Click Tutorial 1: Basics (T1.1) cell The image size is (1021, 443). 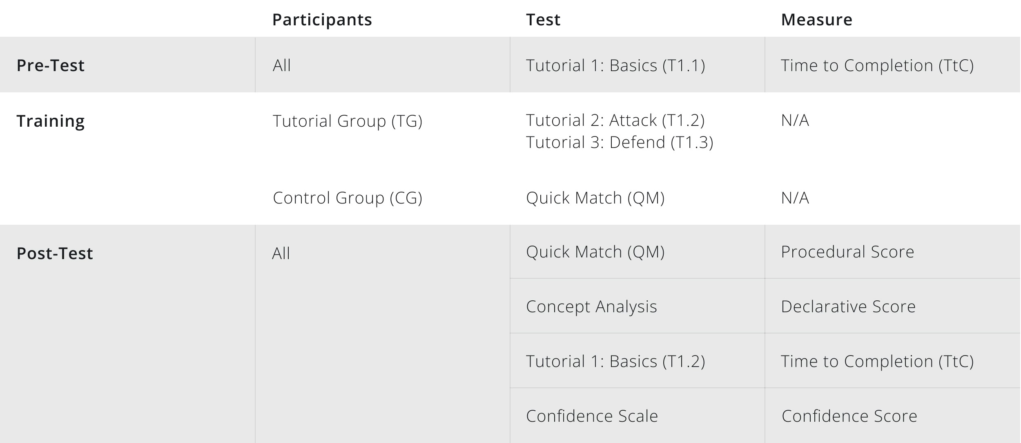coord(615,65)
